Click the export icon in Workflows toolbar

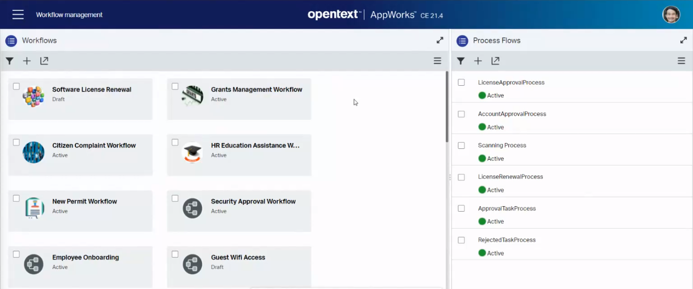(x=44, y=61)
